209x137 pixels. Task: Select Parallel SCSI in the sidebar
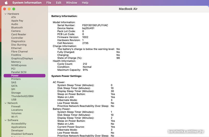19,72
